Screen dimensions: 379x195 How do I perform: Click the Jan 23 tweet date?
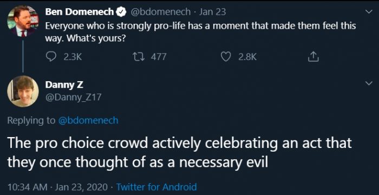point(212,11)
